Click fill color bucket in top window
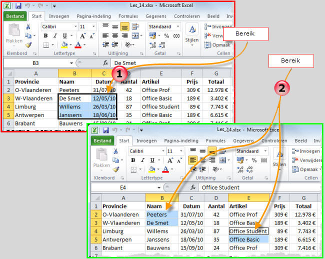The image size is (325, 259). (64, 44)
